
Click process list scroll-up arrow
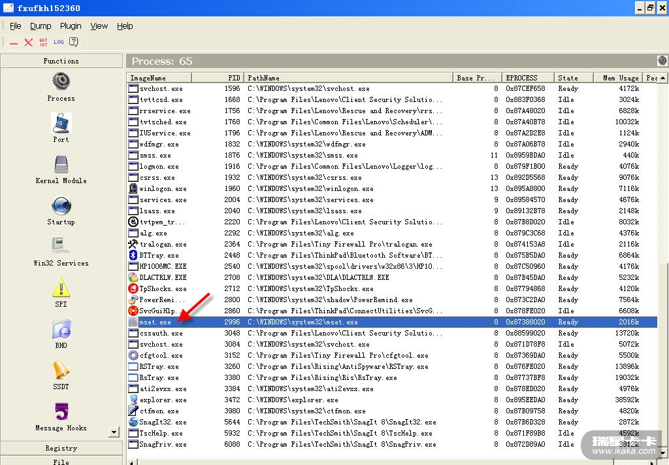pos(663,78)
